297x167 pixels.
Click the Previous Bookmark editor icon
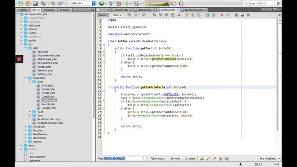coord(187,15)
